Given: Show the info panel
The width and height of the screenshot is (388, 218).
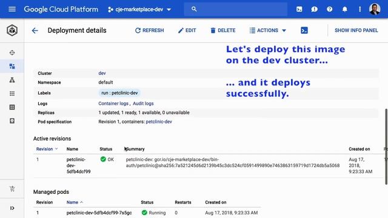Looking at the screenshot, I should click(356, 30).
